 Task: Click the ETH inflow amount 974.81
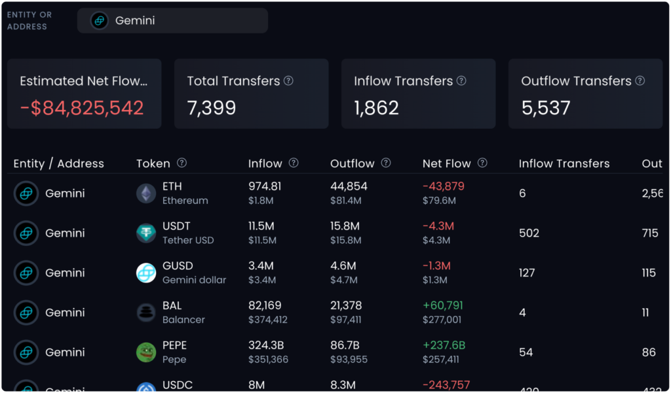(265, 186)
